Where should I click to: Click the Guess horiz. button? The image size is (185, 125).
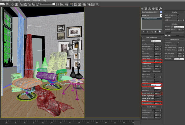156,71
